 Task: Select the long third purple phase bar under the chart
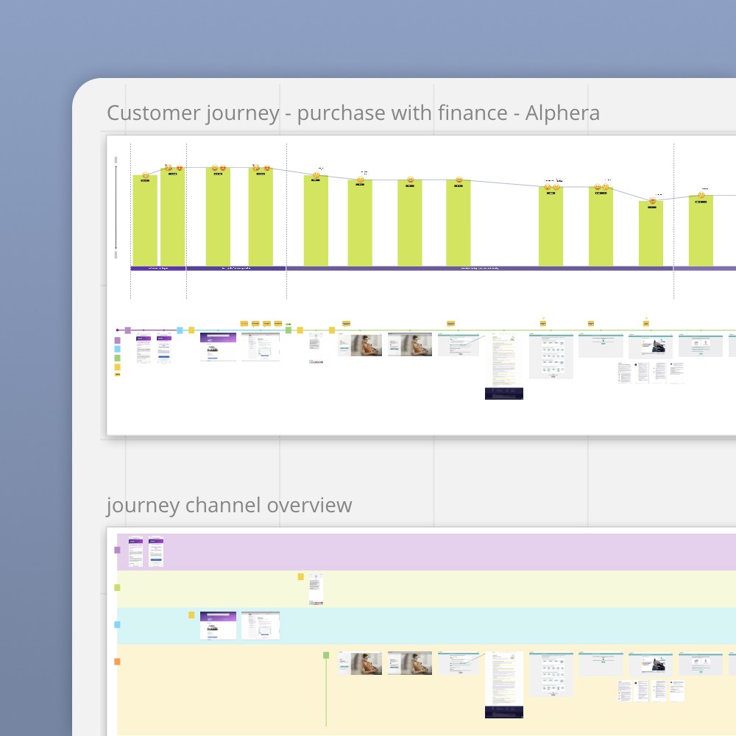480,269
